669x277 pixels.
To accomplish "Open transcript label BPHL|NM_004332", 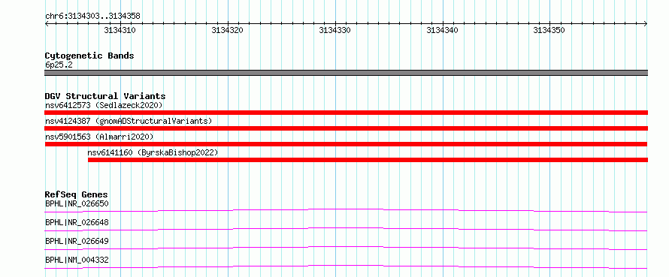I will 77,260.
